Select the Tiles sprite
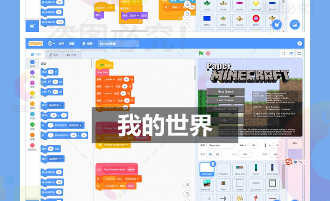 pos(223,185)
